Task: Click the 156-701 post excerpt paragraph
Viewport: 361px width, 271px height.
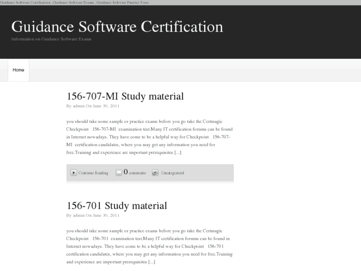Action: (x=149, y=246)
